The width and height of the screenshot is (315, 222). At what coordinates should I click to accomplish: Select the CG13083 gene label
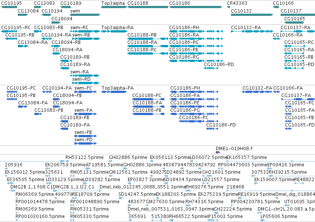tap(44, 3)
